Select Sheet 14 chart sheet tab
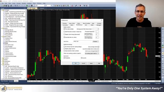The image size is (164, 92). [x=98, y=81]
